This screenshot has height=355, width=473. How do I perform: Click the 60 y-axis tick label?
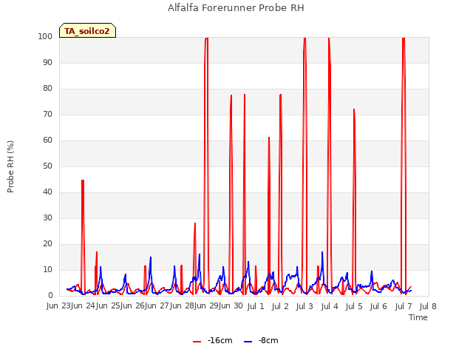pyautogui.click(x=47, y=140)
